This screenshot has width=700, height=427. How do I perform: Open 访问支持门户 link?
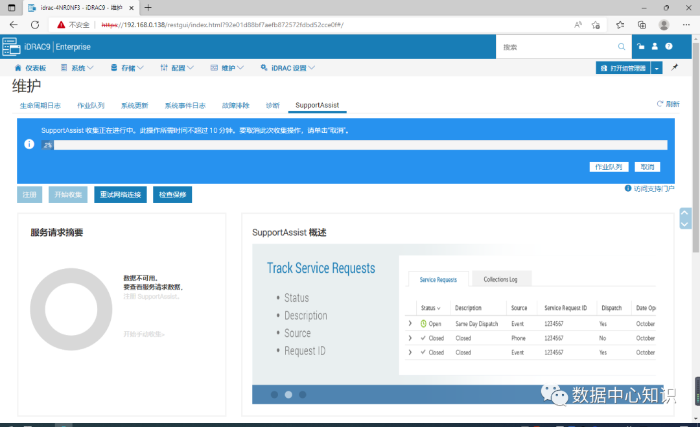(654, 189)
